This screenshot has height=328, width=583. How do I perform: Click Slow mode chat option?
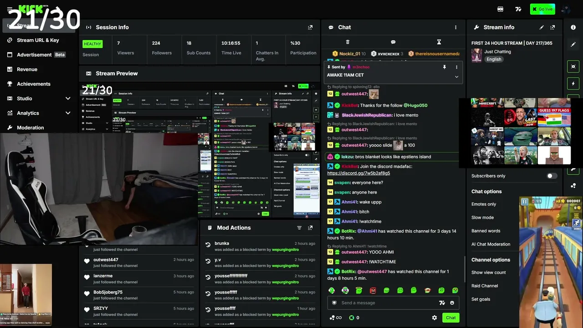click(x=482, y=217)
